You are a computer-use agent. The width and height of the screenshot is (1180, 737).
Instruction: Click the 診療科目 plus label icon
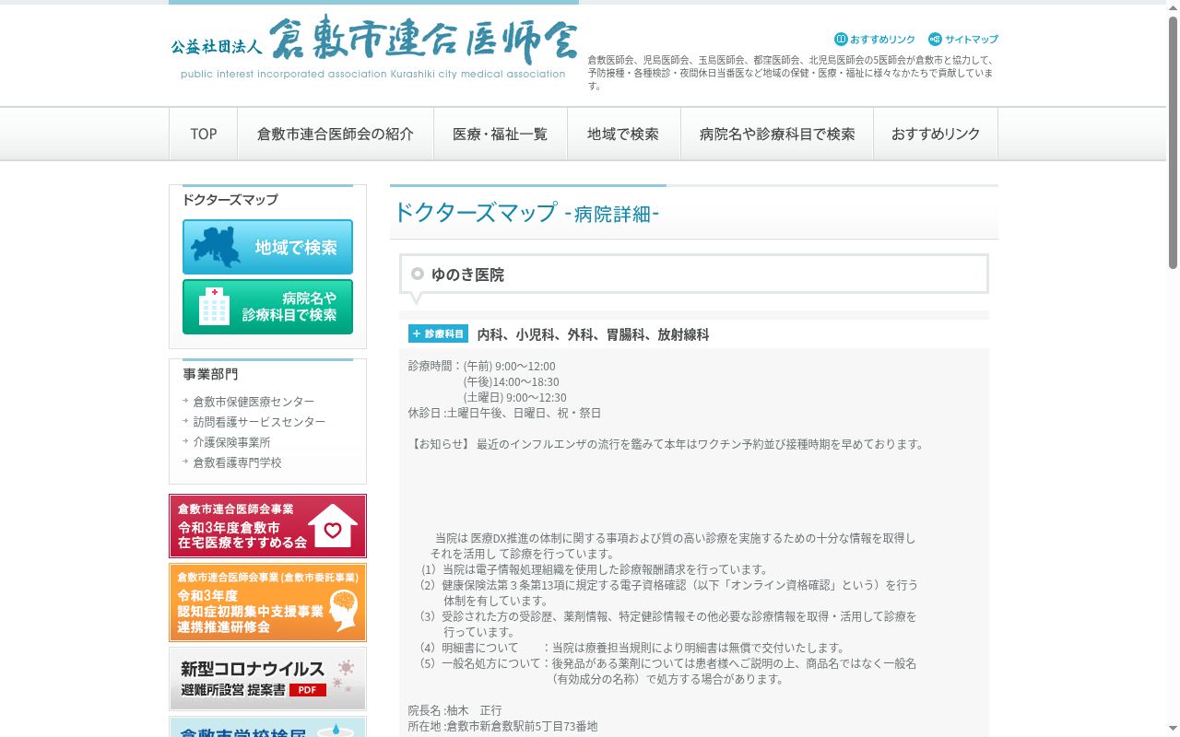tap(439, 333)
